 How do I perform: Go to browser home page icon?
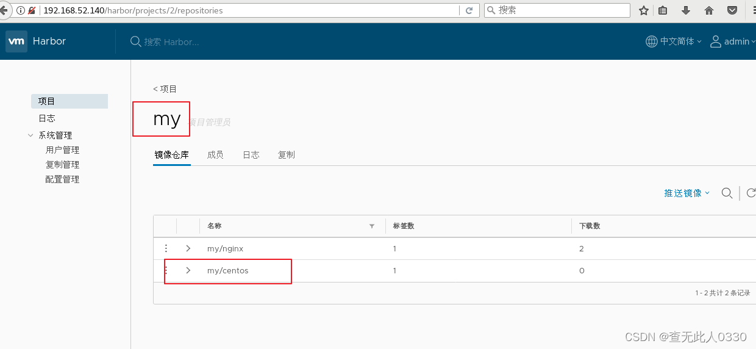pyautogui.click(x=709, y=10)
